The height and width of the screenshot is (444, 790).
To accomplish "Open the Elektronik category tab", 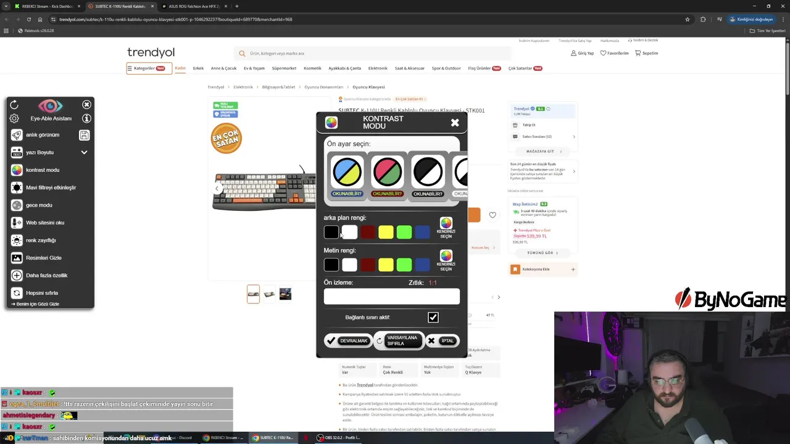I will point(378,68).
